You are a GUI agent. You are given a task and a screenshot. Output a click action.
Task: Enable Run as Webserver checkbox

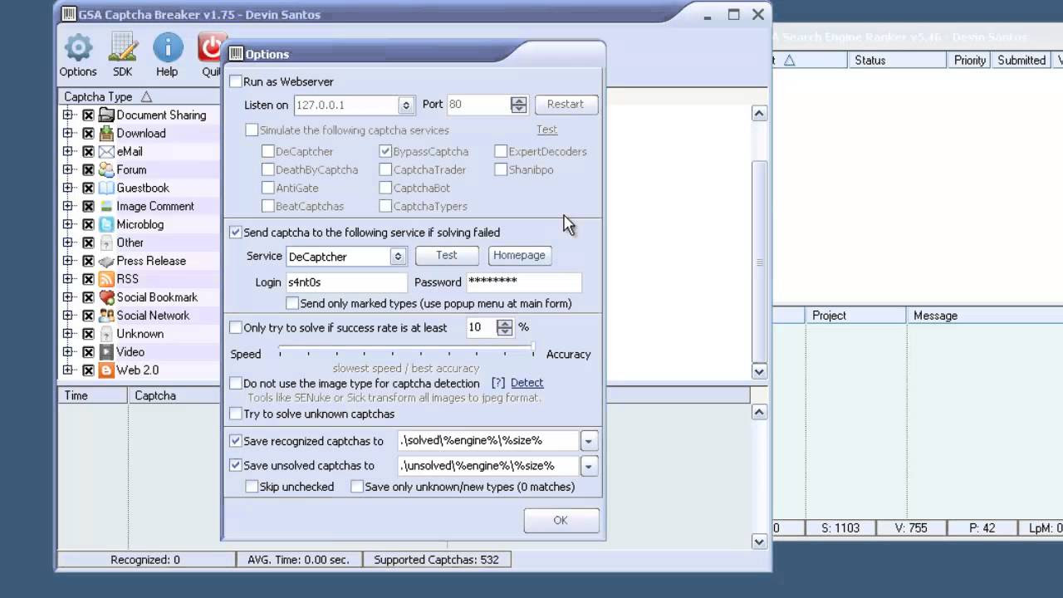pos(236,81)
